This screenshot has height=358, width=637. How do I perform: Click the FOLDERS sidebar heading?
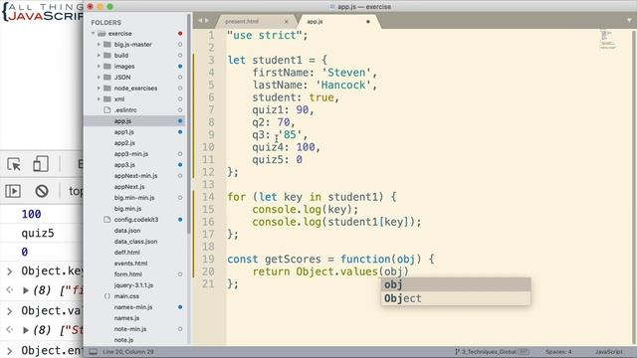coord(106,22)
